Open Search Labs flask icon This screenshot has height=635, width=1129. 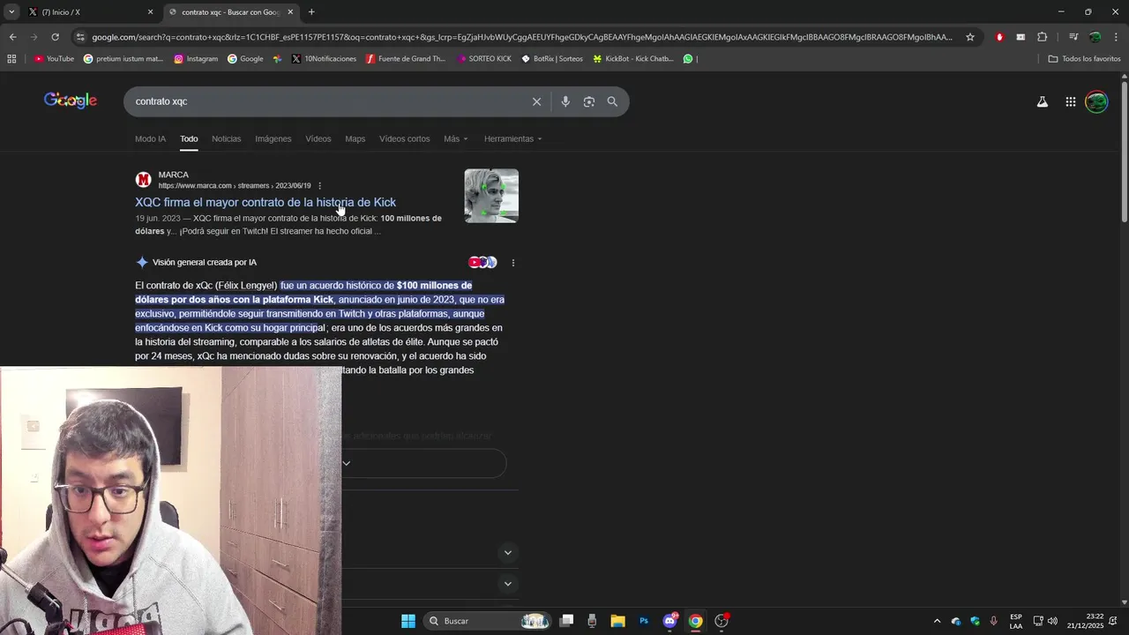pyautogui.click(x=1043, y=101)
